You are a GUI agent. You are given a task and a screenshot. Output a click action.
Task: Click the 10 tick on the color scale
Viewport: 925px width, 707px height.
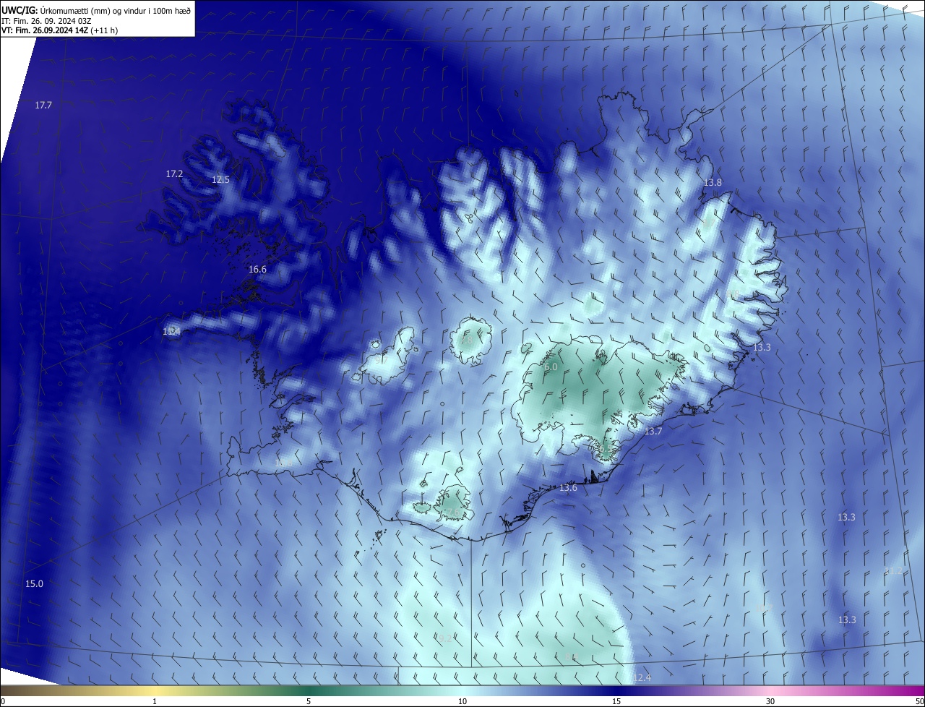462,701
